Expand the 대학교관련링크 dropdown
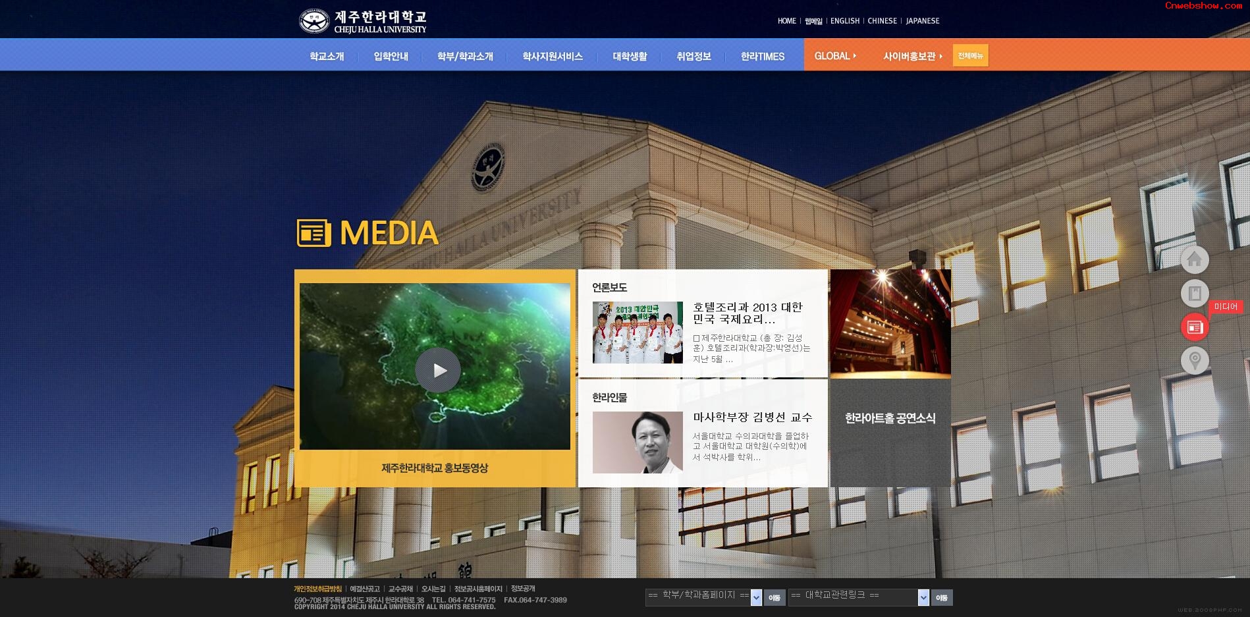The height and width of the screenshot is (617, 1250). tap(859, 597)
